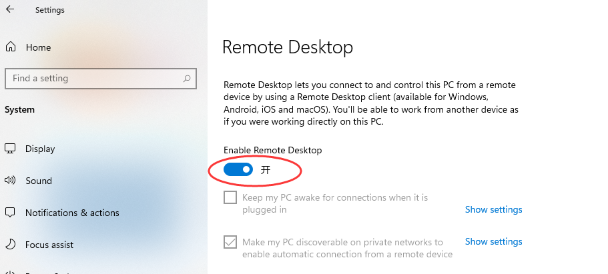Open Show settings link for PC discoverable
The height and width of the screenshot is (274, 608).
(493, 241)
